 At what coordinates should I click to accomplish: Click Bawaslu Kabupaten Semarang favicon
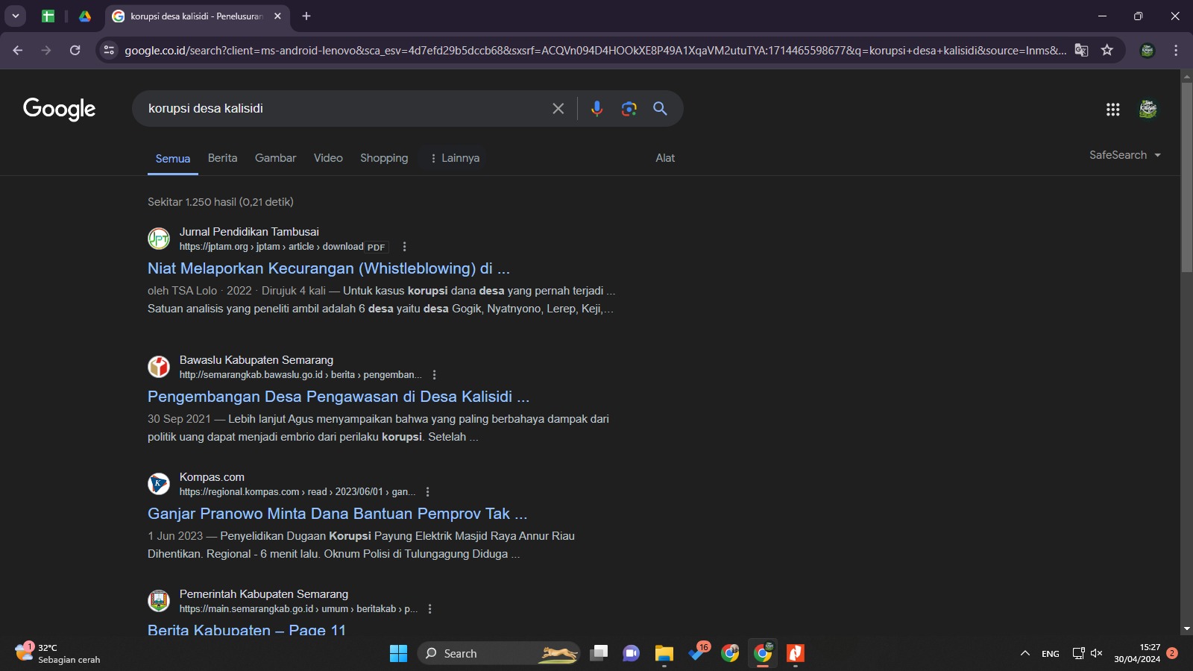(x=159, y=367)
